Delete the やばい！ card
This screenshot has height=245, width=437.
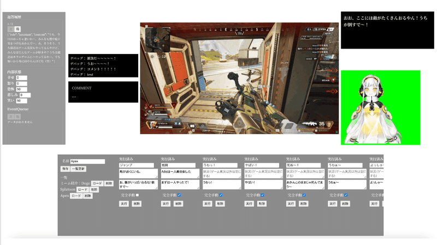(262, 204)
